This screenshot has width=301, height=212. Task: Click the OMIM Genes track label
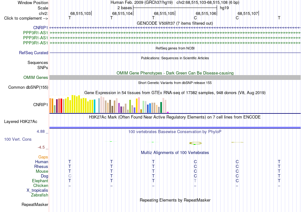[x=35, y=78]
